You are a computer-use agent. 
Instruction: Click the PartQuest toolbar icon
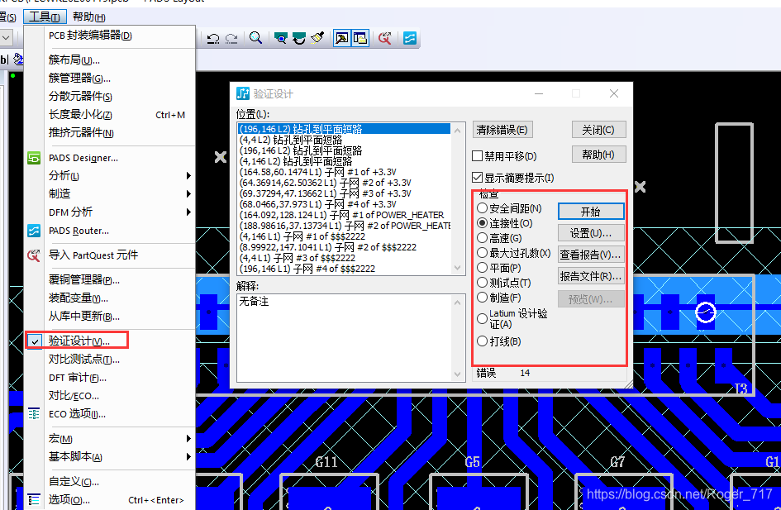[x=384, y=38]
